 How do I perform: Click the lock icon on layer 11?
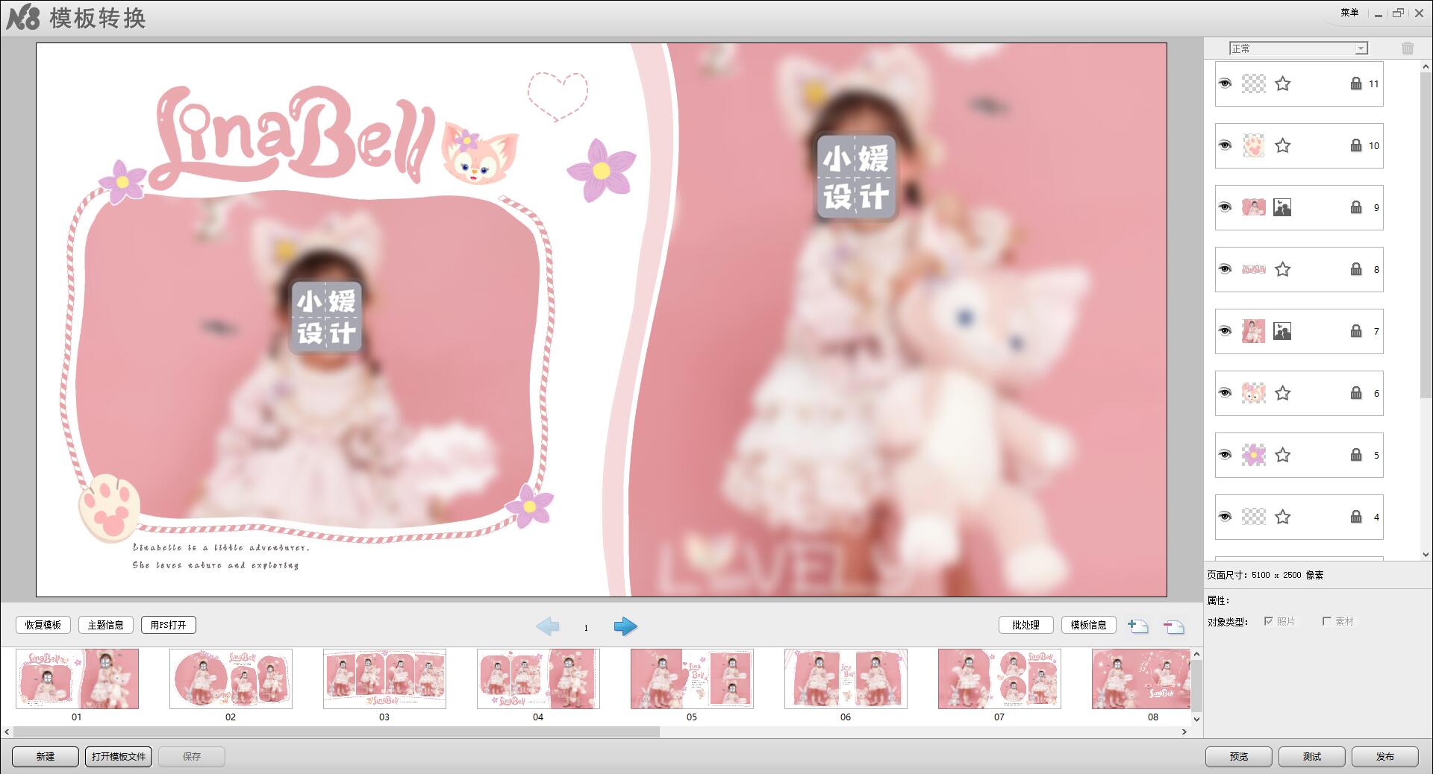tap(1356, 84)
